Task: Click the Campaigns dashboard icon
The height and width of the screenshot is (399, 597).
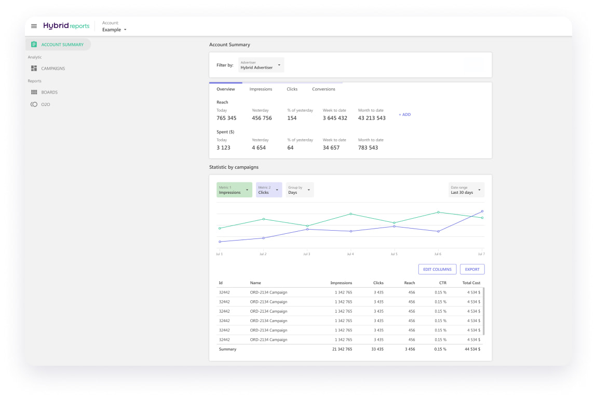Action: pos(34,69)
